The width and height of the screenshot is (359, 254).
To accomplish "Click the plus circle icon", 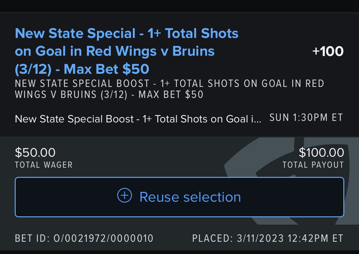I will (x=125, y=196).
